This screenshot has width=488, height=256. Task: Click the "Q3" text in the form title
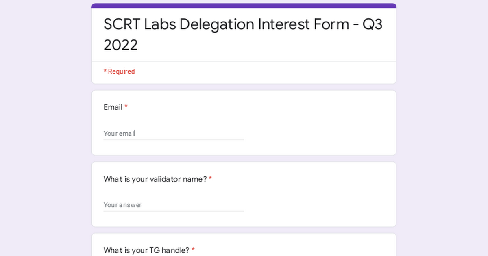point(373,25)
